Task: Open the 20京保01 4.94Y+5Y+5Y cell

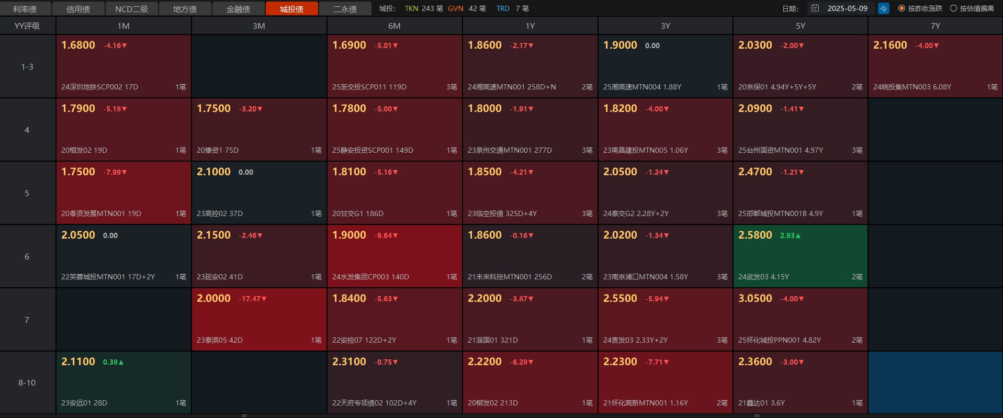Action: click(x=801, y=66)
